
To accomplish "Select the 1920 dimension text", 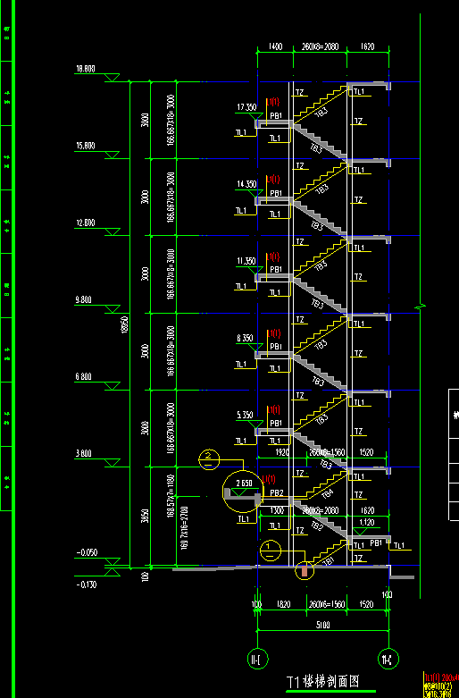I will (282, 453).
